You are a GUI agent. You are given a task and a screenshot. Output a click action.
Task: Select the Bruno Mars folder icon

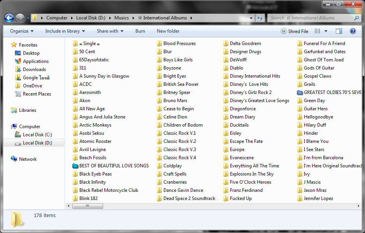(159, 101)
